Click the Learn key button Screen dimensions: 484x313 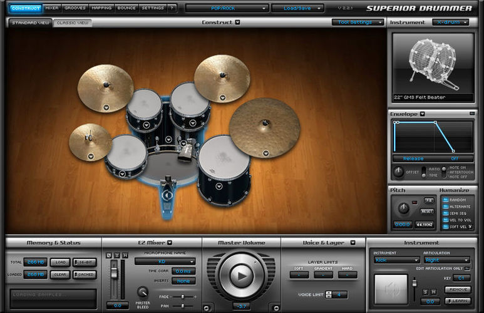tap(458, 300)
